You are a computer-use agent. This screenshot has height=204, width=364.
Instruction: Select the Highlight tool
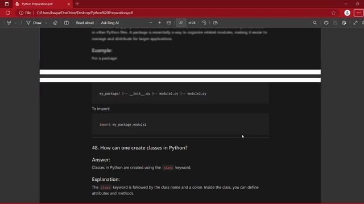[9, 23]
